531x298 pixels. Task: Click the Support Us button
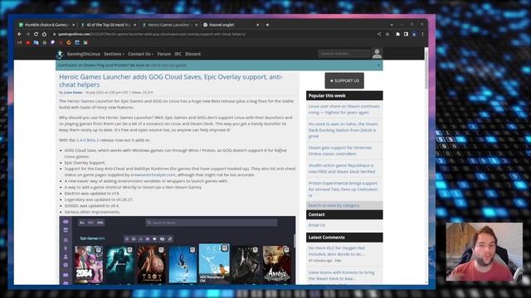pyautogui.click(x=344, y=81)
